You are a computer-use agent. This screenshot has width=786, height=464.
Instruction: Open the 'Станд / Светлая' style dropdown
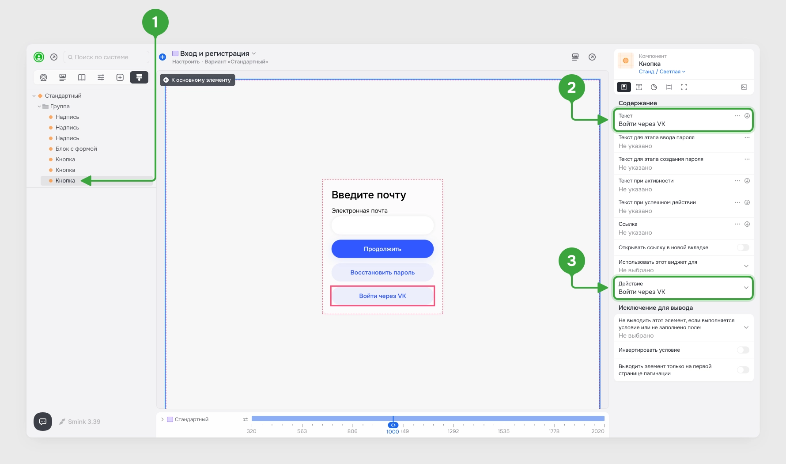click(662, 72)
